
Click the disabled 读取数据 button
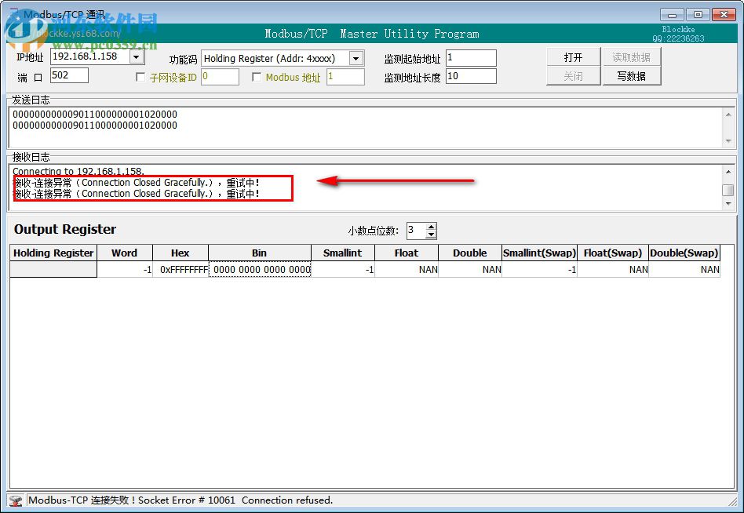[x=632, y=56]
